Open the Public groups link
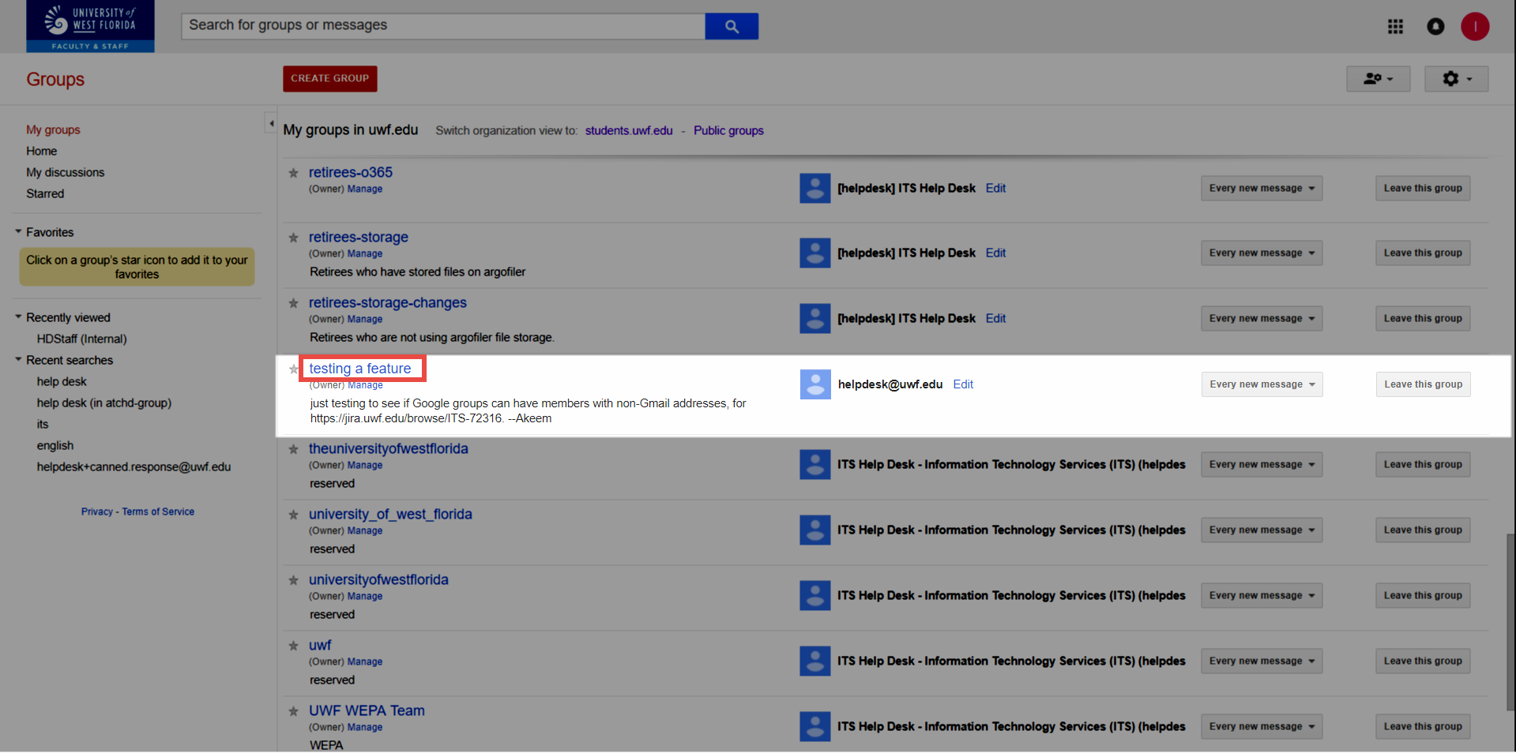This screenshot has width=1516, height=753. [x=728, y=130]
